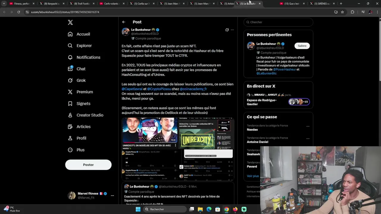Open the post's three-dot more menu

[x=232, y=30]
